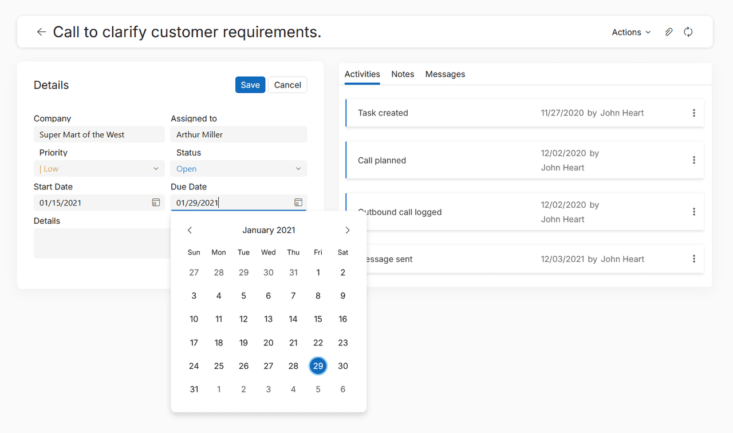Click the Cancel button

(287, 85)
